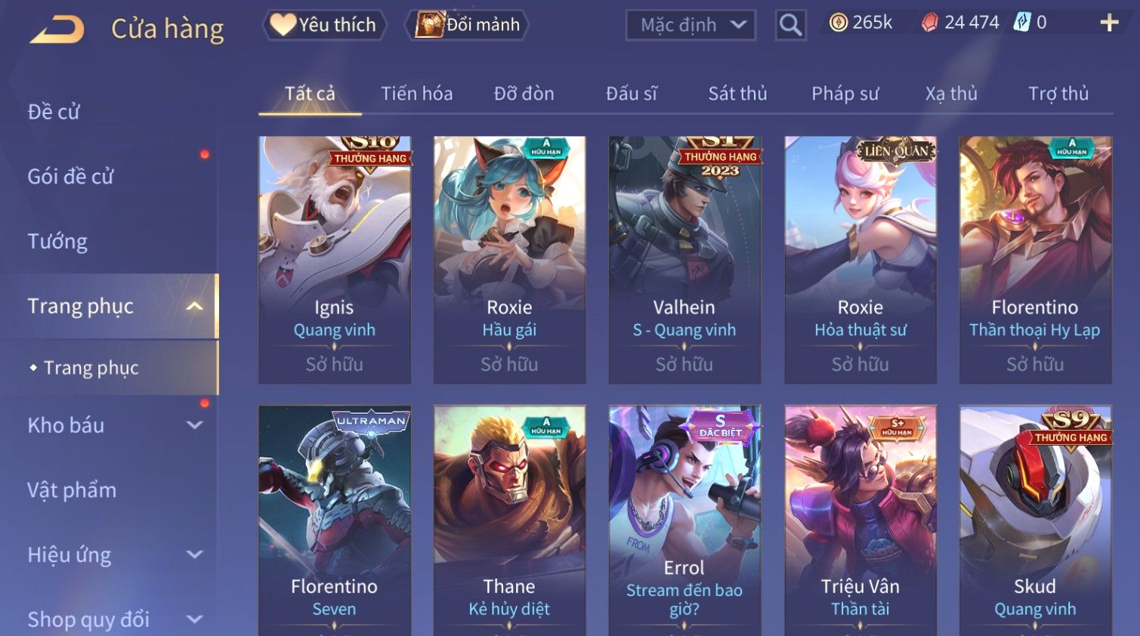Open Valhein S - Quang vinh skin card

(x=684, y=260)
